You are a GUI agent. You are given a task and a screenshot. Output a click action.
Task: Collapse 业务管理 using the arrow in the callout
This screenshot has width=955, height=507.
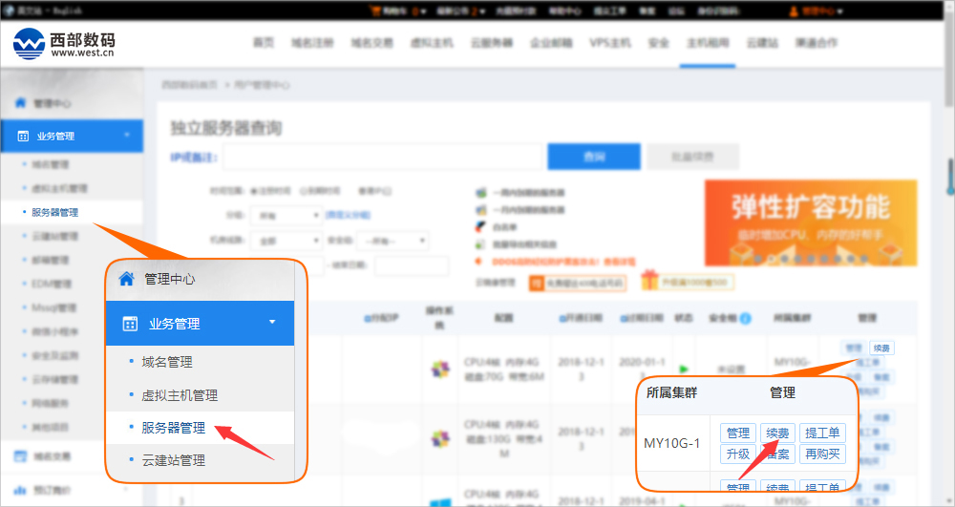(x=272, y=323)
